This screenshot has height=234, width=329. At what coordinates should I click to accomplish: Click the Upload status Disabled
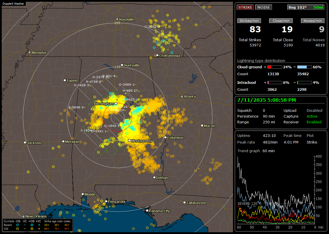314,110
